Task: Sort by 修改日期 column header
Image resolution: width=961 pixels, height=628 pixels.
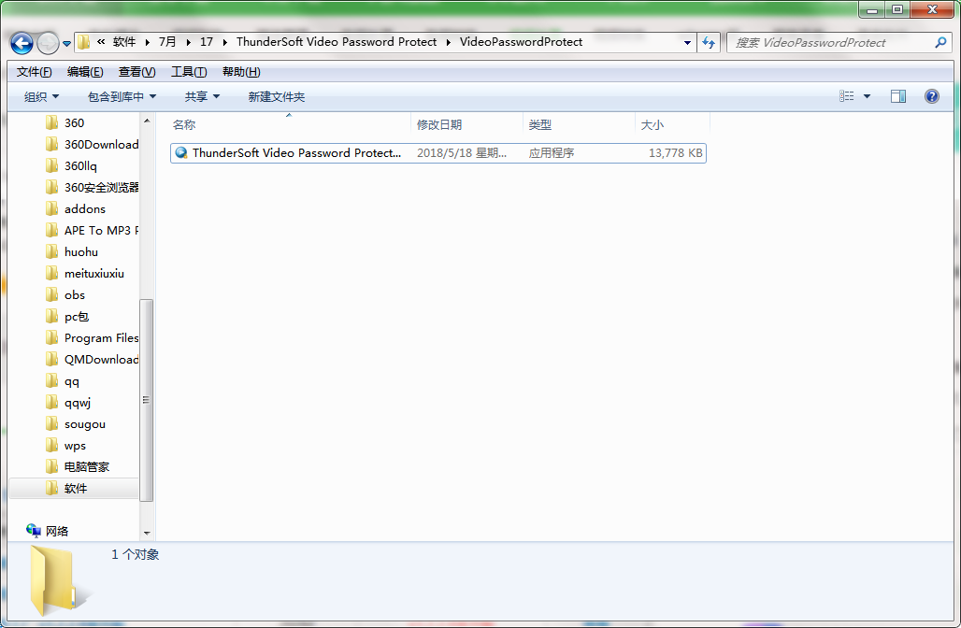Action: pos(467,124)
